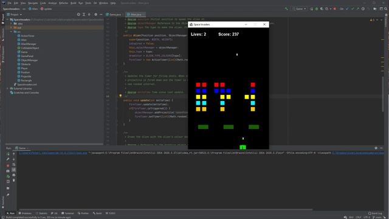This screenshot has width=389, height=219.
Task: Toggle pin tab in Run panel
Action: (x=8, y=195)
